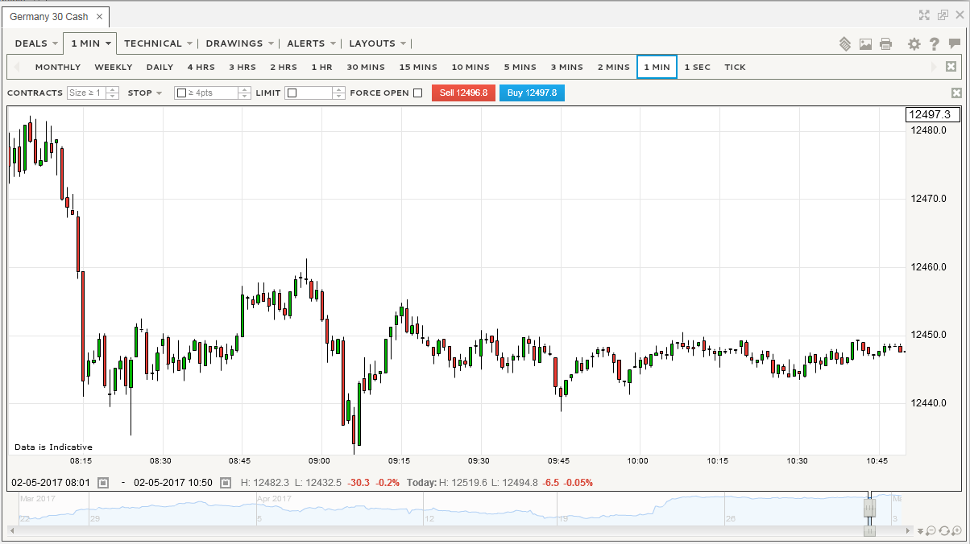Viewport: 970px width, 544px height.
Task: Open chart settings gear
Action: (914, 44)
